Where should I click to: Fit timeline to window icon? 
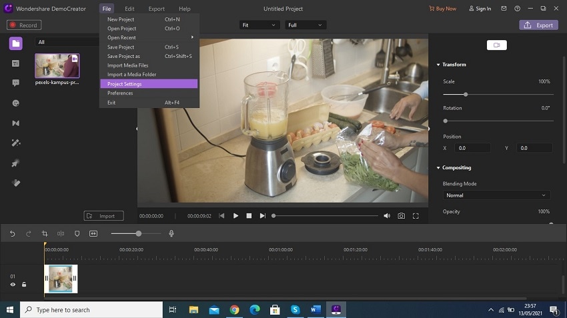[x=93, y=234]
